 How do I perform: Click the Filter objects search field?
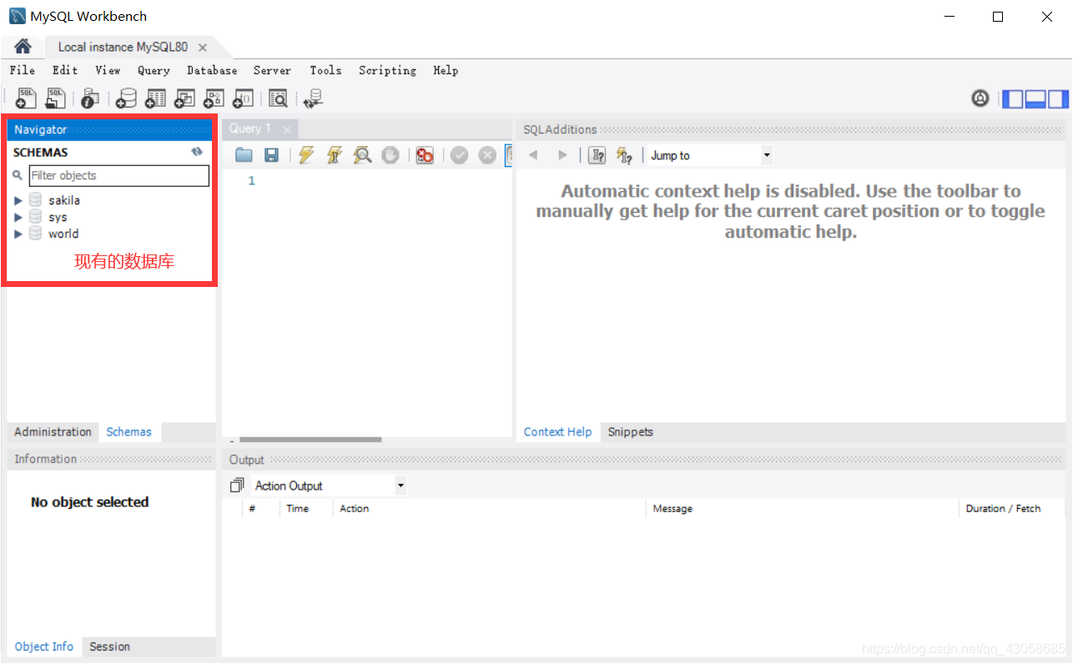(x=119, y=175)
